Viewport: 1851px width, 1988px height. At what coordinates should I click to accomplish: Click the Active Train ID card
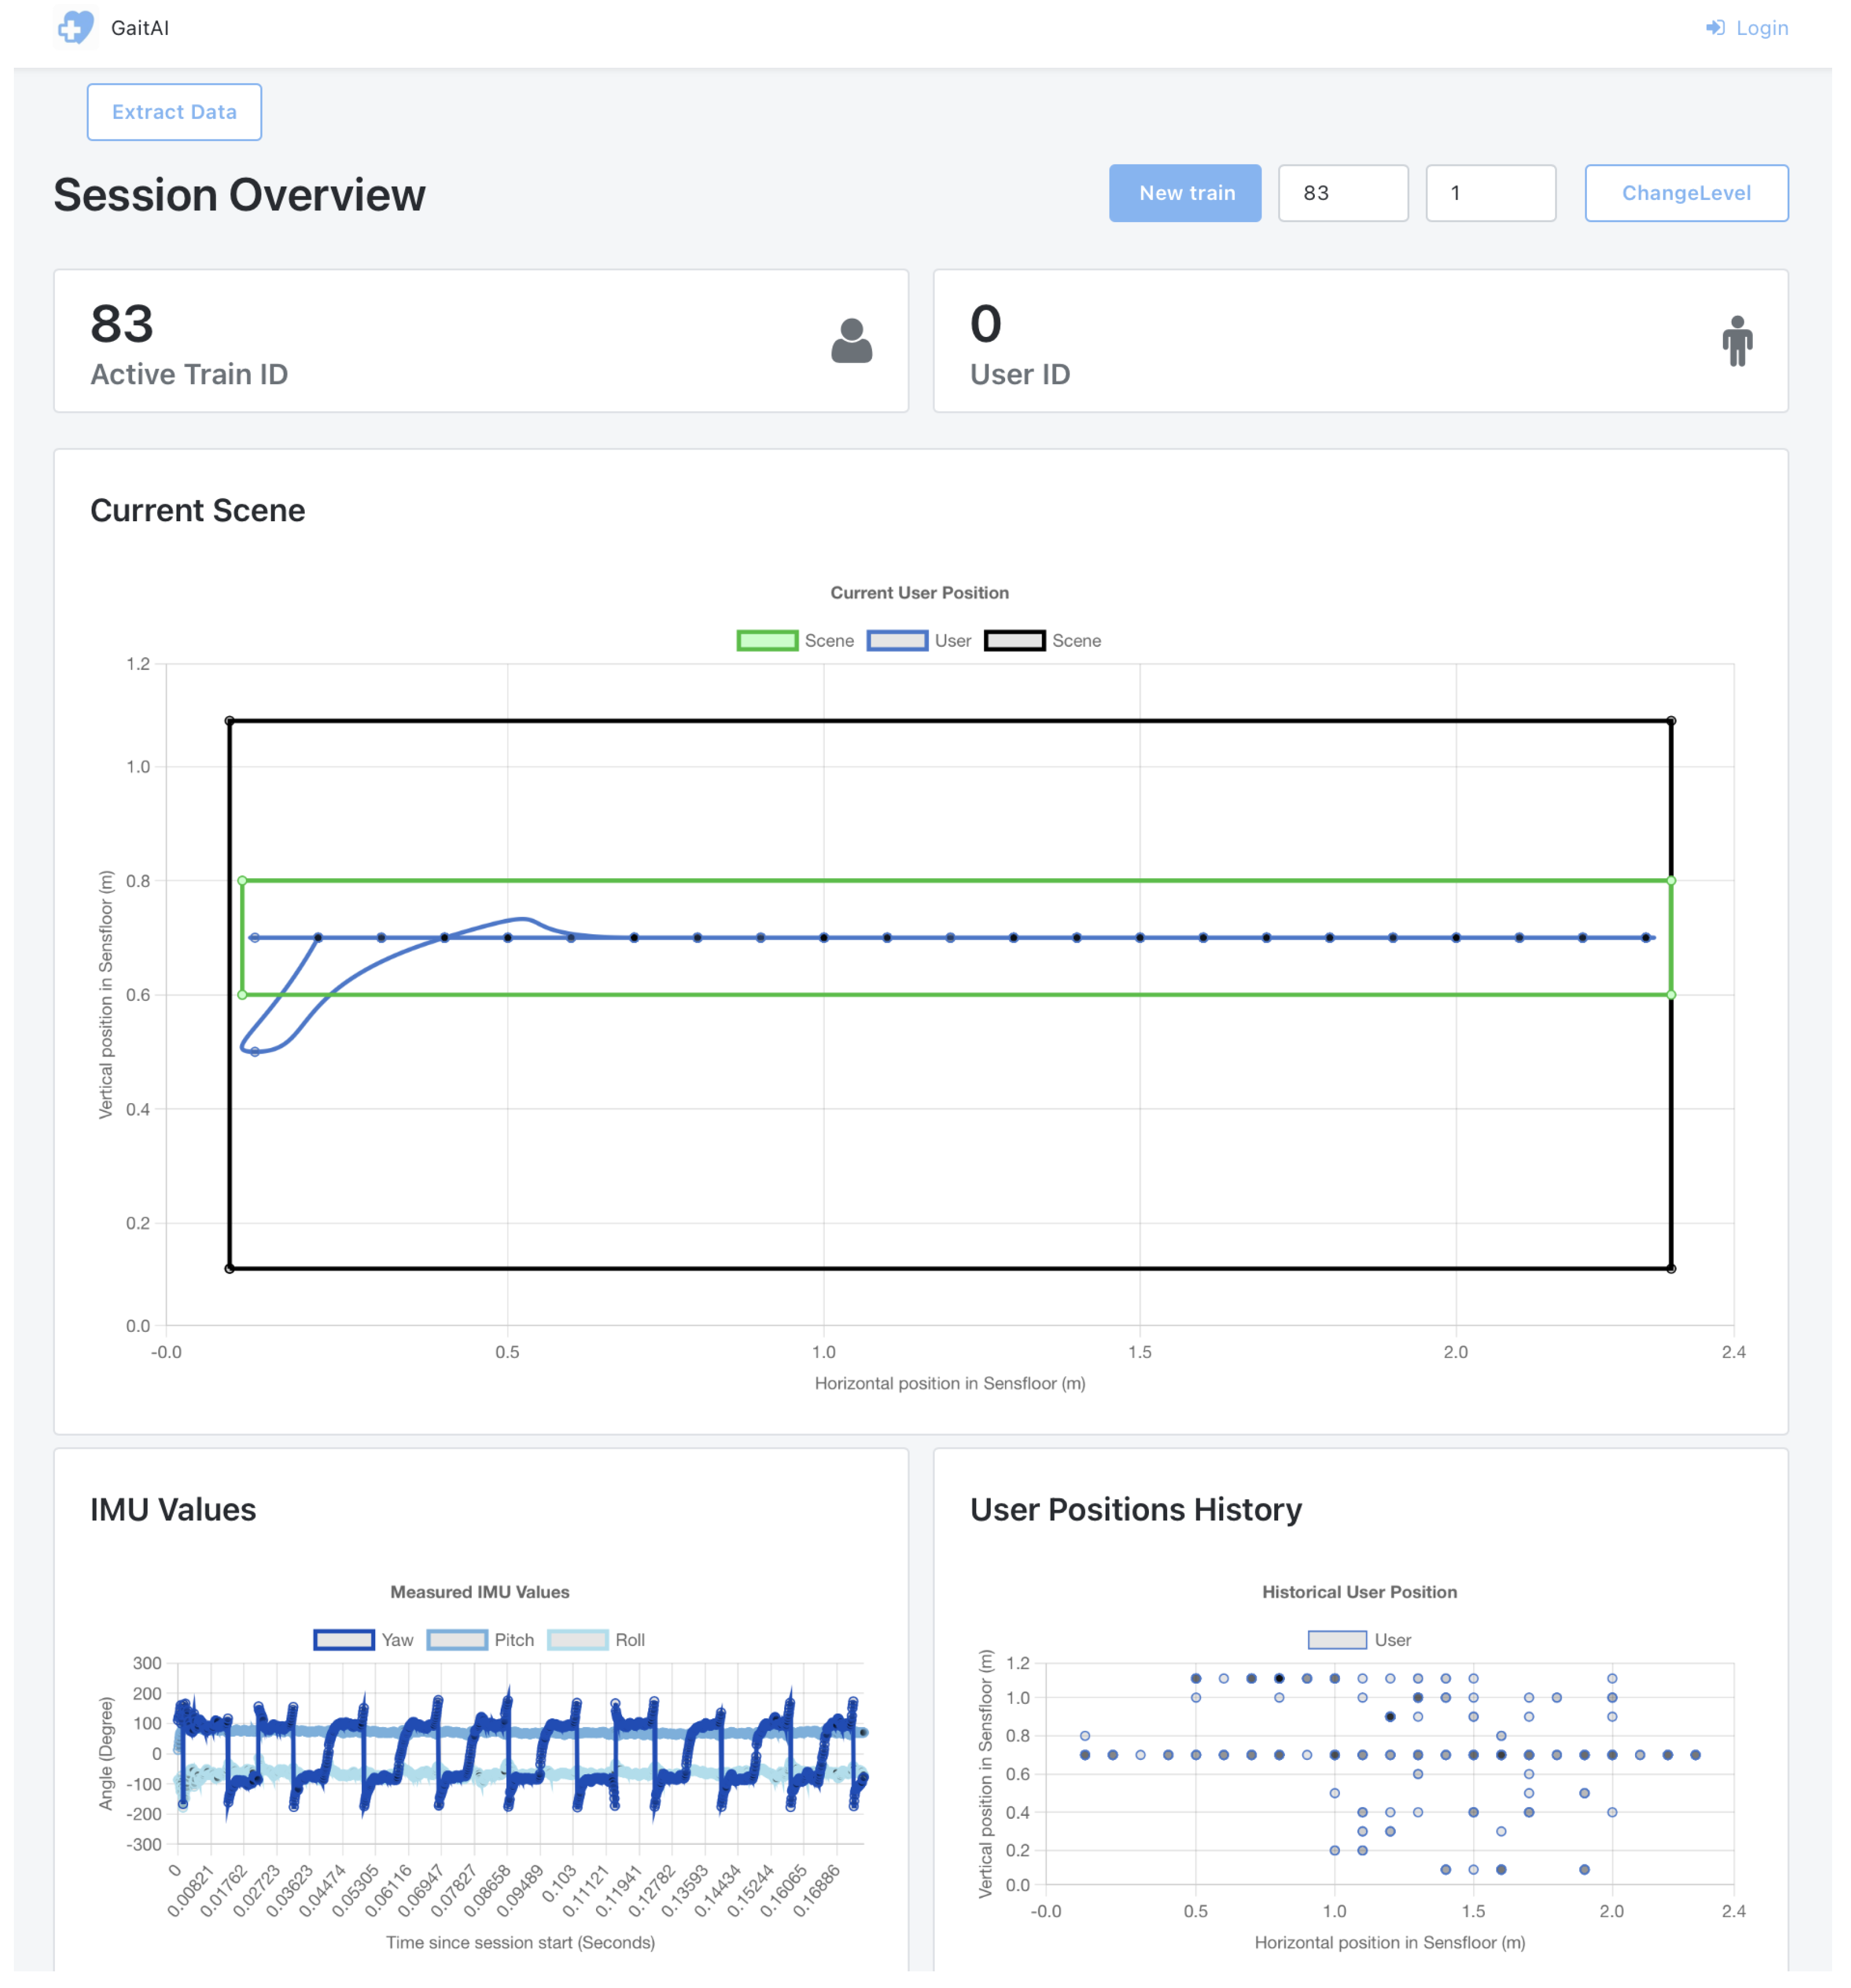tap(480, 341)
